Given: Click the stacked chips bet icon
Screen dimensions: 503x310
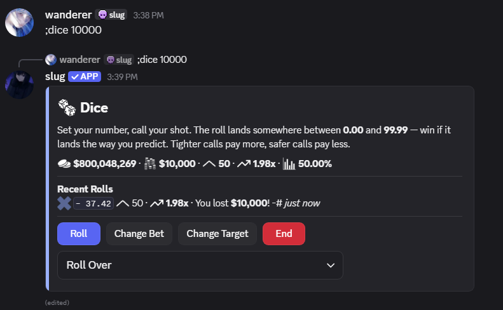Looking at the screenshot, I should [x=150, y=164].
